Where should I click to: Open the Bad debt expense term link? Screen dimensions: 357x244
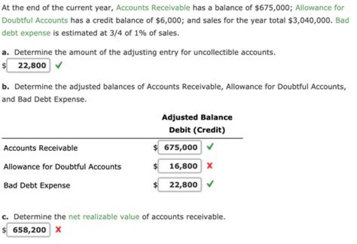point(25,33)
